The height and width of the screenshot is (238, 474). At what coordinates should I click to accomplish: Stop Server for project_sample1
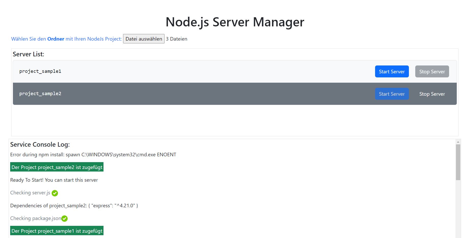pyautogui.click(x=432, y=72)
